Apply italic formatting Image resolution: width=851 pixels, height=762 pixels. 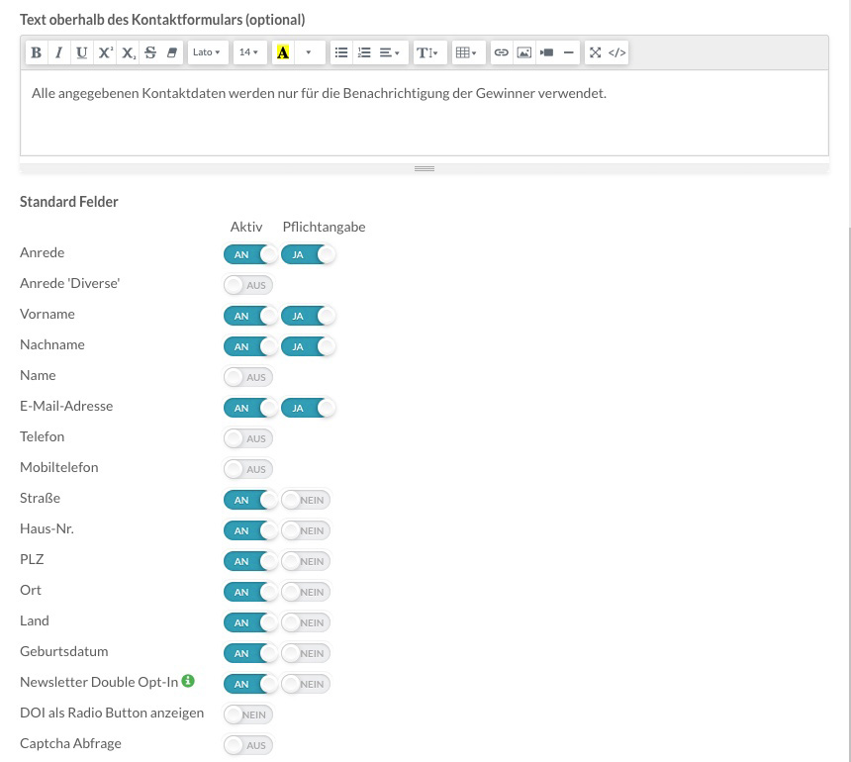coord(59,52)
